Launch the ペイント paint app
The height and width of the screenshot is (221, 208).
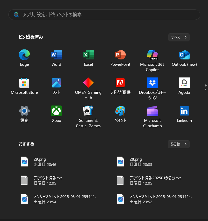pyautogui.click(x=120, y=114)
